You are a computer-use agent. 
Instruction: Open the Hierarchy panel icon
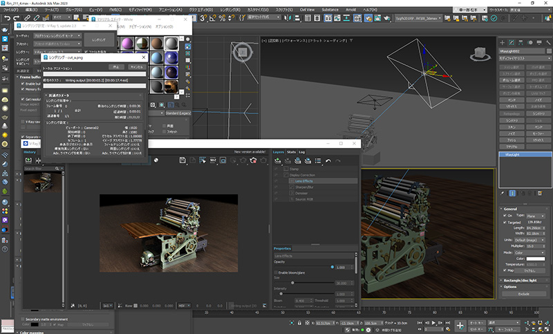(521, 43)
